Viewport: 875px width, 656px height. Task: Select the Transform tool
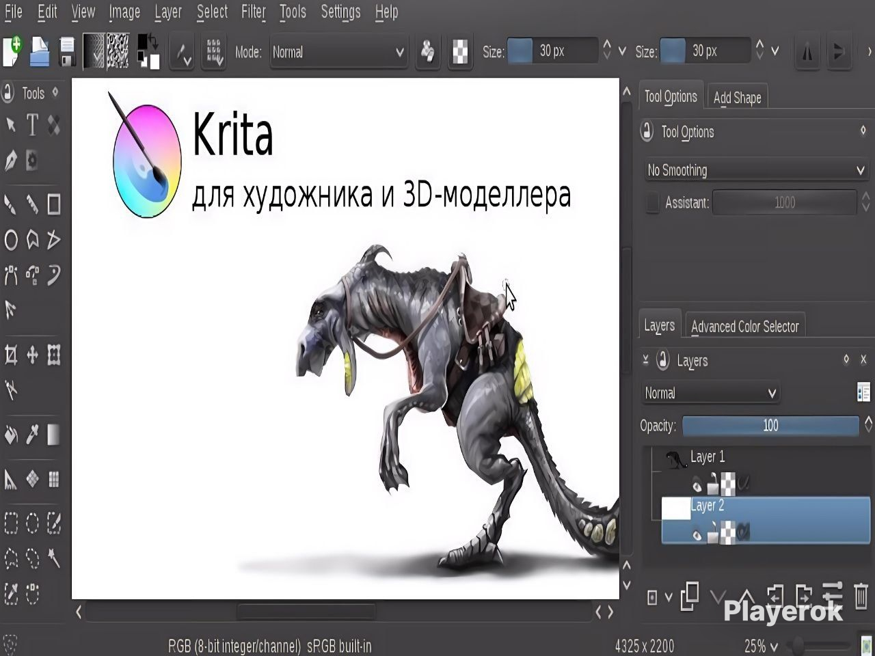pyautogui.click(x=53, y=354)
